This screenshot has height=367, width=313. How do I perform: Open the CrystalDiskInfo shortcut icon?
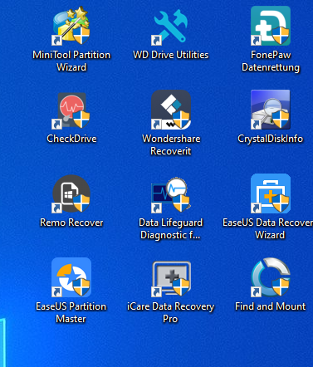(271, 110)
